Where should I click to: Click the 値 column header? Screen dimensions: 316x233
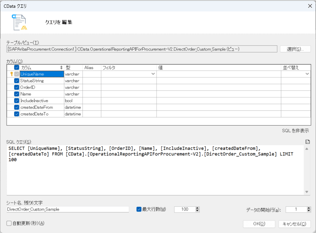pos(219,68)
